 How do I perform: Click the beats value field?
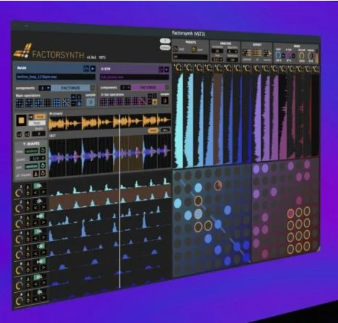[39, 134]
